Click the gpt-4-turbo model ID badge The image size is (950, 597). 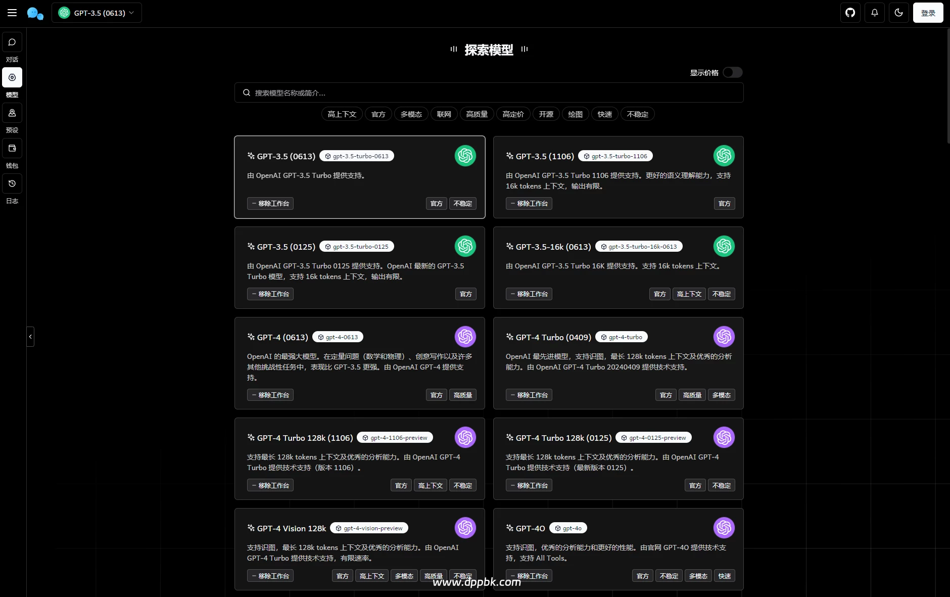[x=622, y=337]
